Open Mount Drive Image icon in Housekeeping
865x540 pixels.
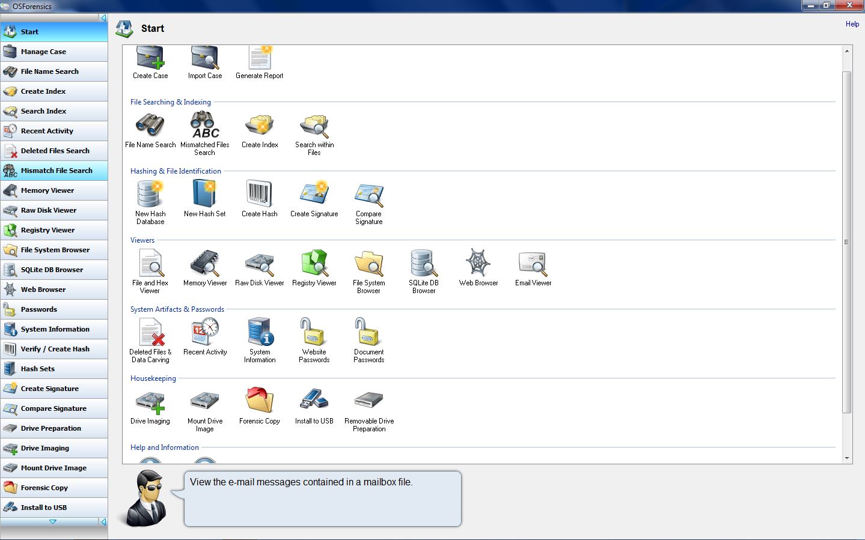point(205,400)
